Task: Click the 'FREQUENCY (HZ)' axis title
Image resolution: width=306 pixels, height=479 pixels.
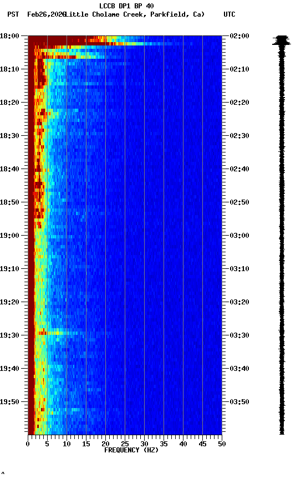Action: [131, 450]
